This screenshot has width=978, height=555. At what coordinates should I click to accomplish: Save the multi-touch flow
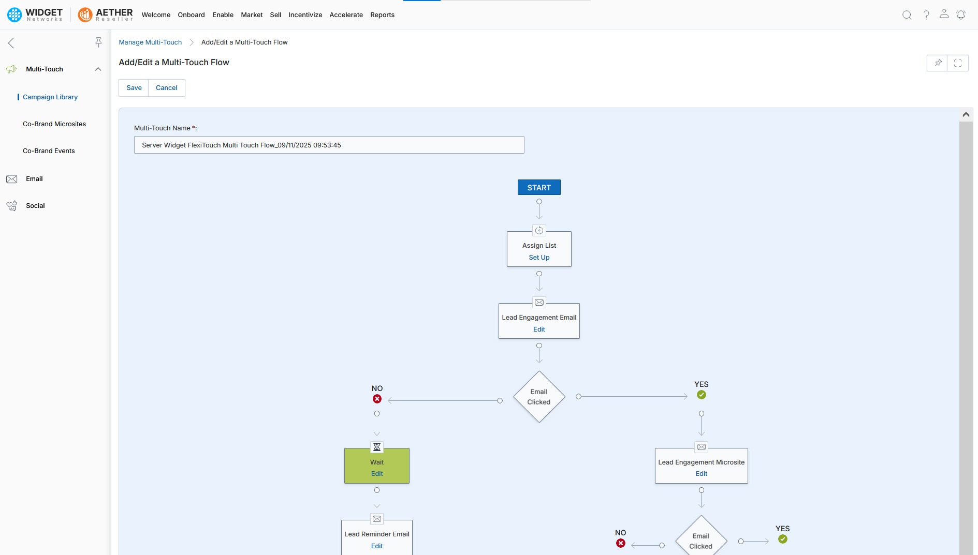[134, 88]
